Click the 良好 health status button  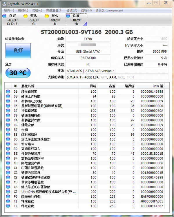(18, 50)
